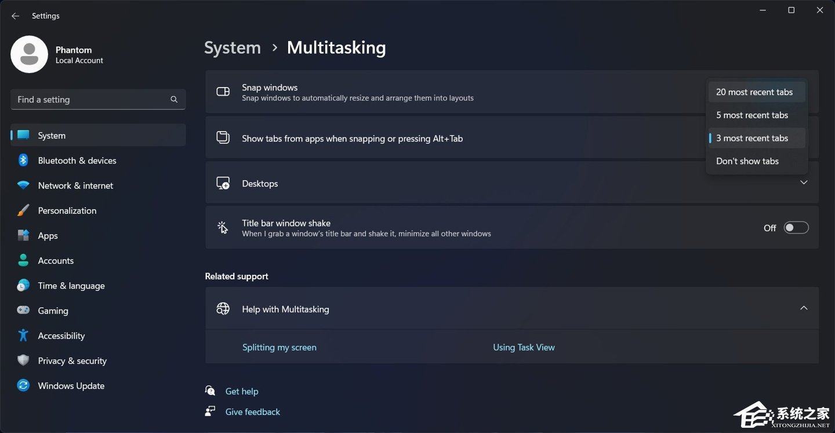This screenshot has height=433, width=835.
Task: Expand the Snap windows row
Action: (464, 92)
